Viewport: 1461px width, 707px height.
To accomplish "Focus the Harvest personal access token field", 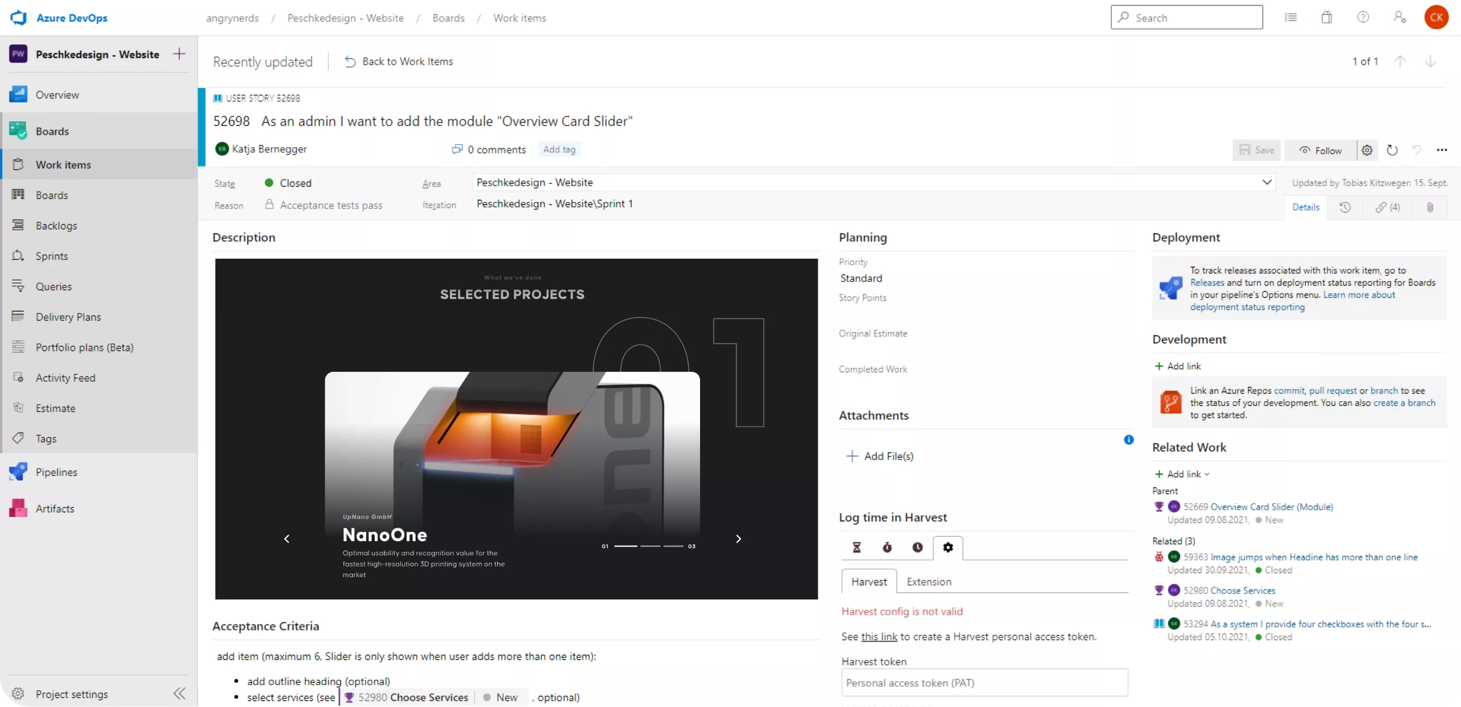I will (984, 683).
